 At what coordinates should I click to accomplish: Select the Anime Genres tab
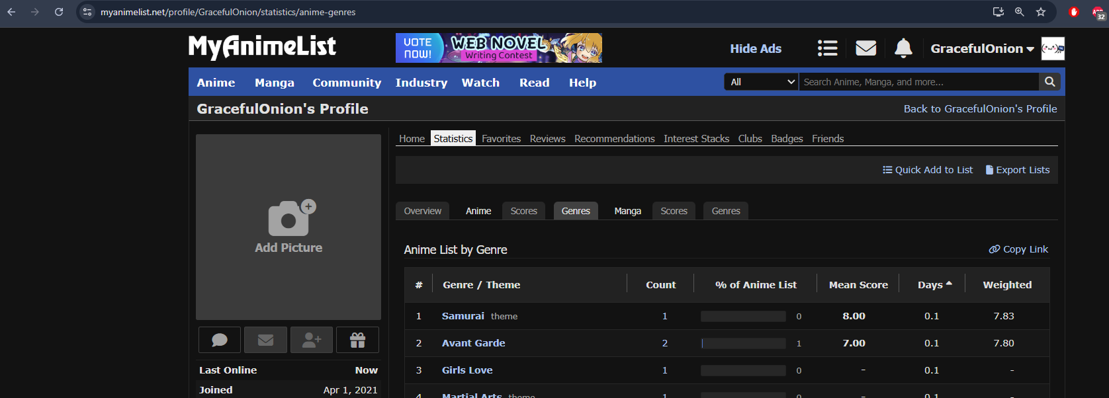(x=576, y=211)
